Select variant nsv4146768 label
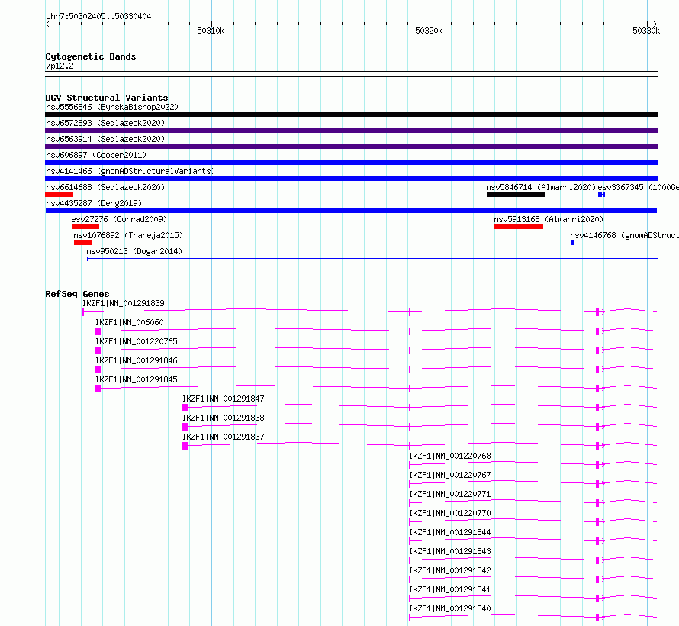Viewport: 679px width, 626px height. coord(624,235)
